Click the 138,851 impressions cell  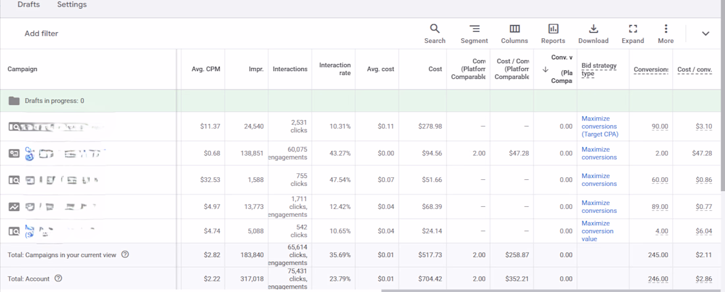coord(252,153)
